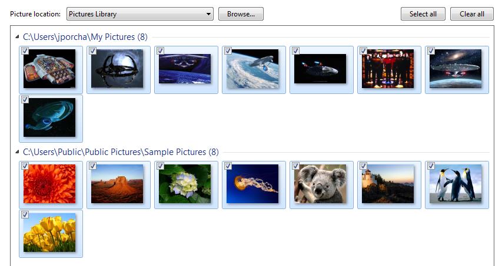
Task: Uncheck the jellyfish picture checkbox
Action: tap(228, 166)
